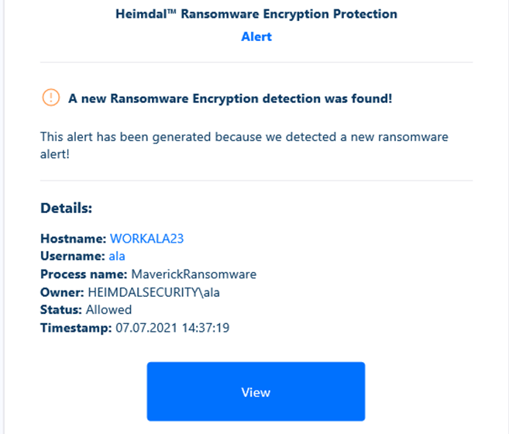Image resolution: width=509 pixels, height=434 pixels.
Task: Click the Details section heading
Action: [x=66, y=208]
